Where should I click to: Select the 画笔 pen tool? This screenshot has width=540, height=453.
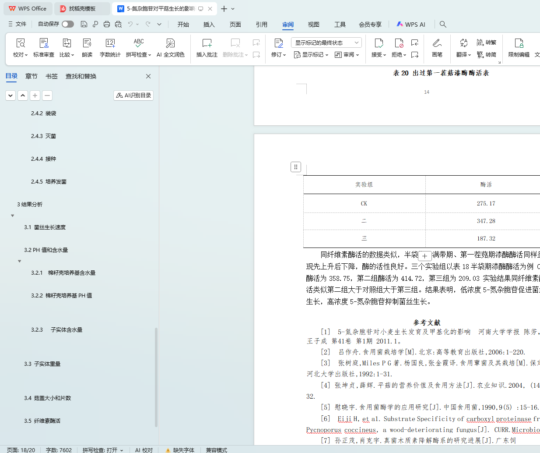click(x=437, y=47)
